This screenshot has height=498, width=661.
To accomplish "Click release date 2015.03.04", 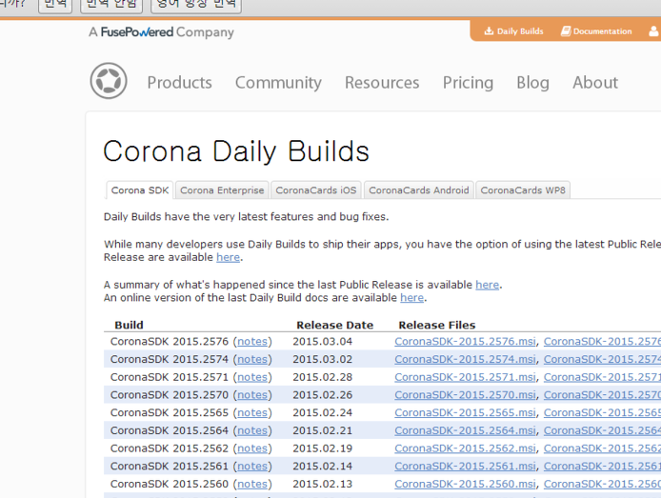I will (x=323, y=342).
